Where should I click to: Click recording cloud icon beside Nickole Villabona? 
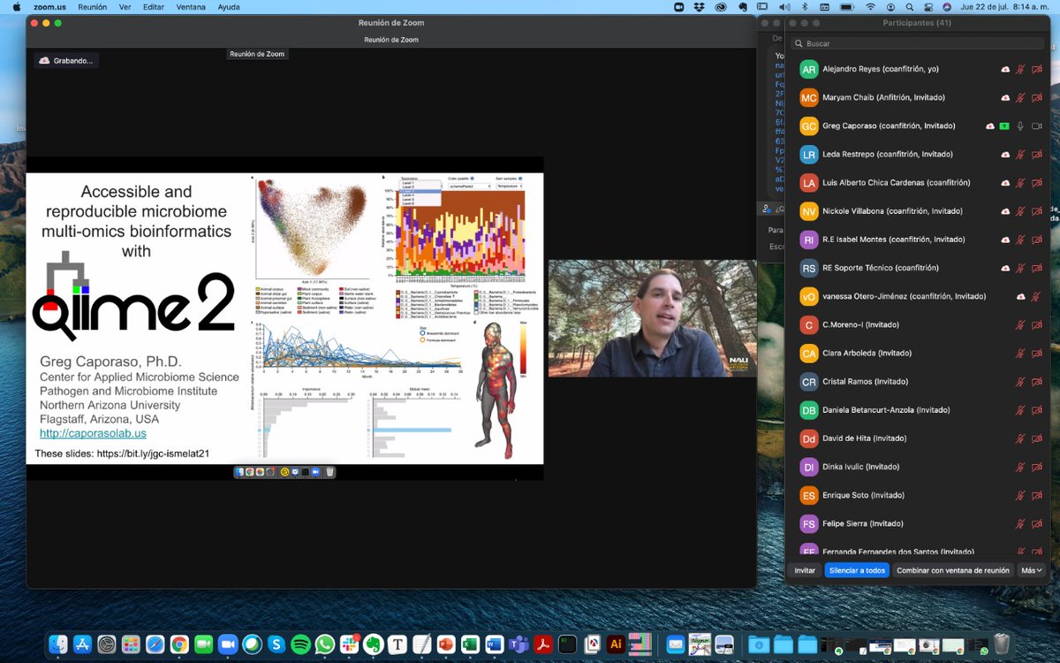(1004, 211)
